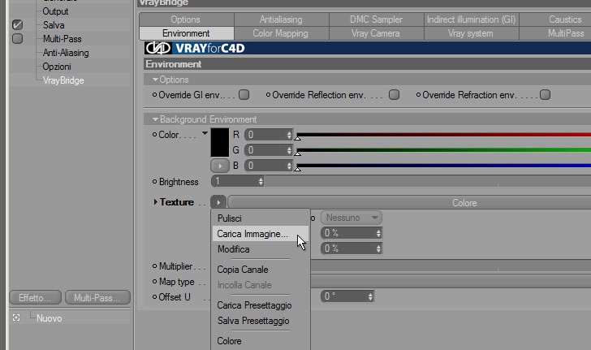Click the black background color swatch
The image size is (591, 350).
point(220,143)
